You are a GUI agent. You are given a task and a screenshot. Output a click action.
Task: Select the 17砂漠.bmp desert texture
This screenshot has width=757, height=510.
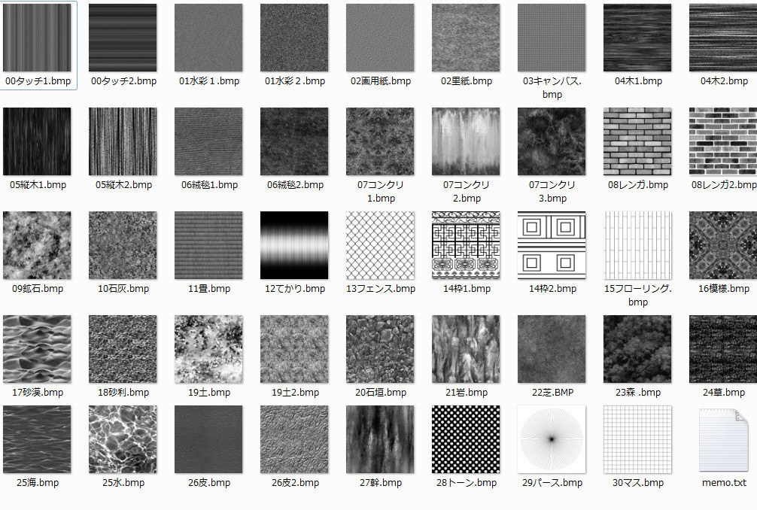tap(37, 349)
